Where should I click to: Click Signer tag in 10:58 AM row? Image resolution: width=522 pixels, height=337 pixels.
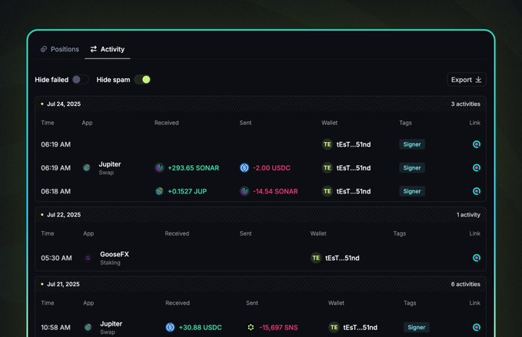(x=417, y=327)
